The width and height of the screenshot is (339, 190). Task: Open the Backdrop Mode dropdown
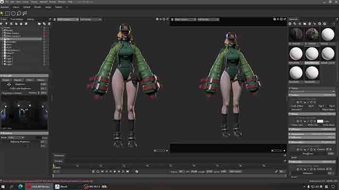coord(16,138)
